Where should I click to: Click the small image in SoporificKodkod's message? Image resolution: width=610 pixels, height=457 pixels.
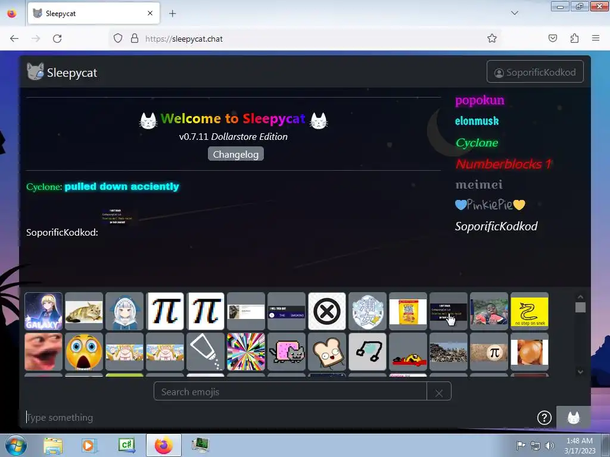pyautogui.click(x=117, y=217)
